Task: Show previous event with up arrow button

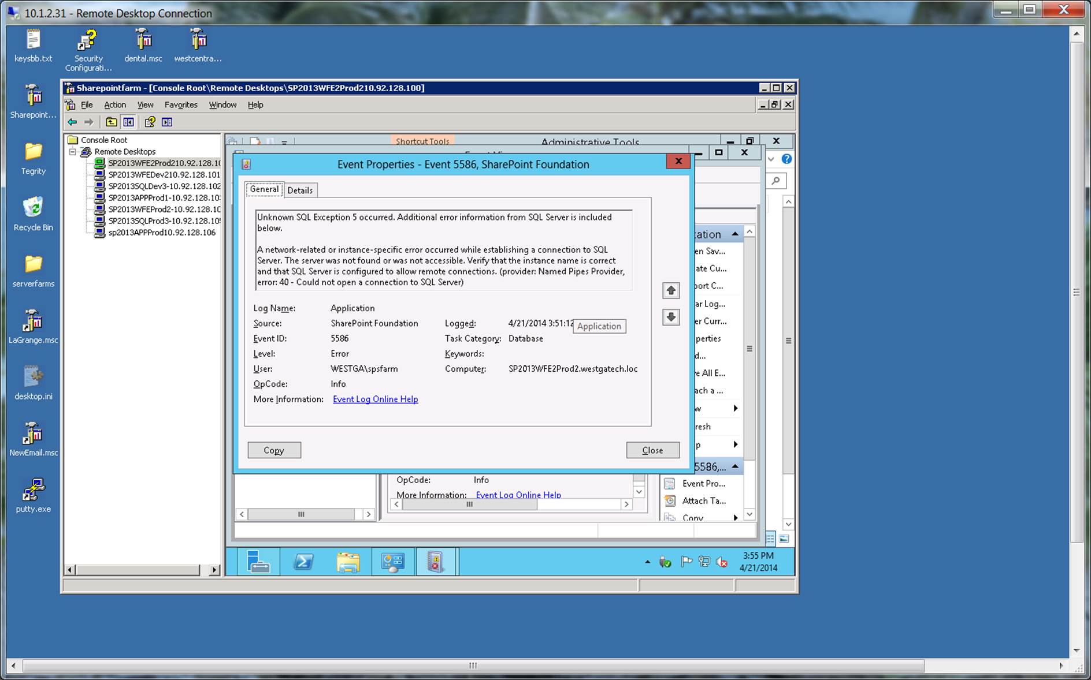Action: click(x=670, y=290)
